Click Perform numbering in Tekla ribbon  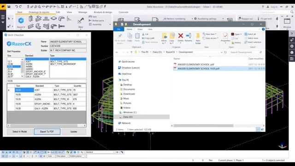tap(174, 19)
